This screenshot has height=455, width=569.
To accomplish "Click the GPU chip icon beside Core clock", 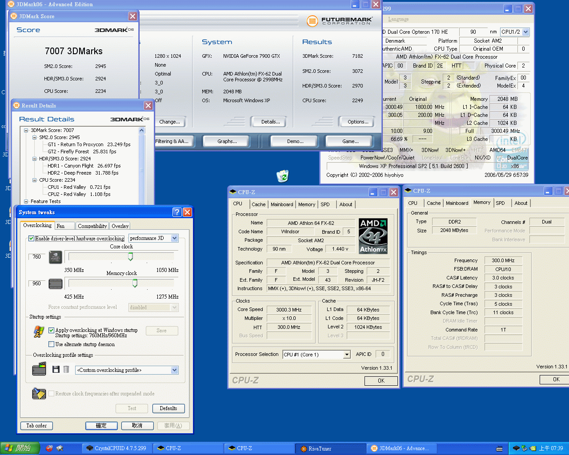I will (56, 257).
